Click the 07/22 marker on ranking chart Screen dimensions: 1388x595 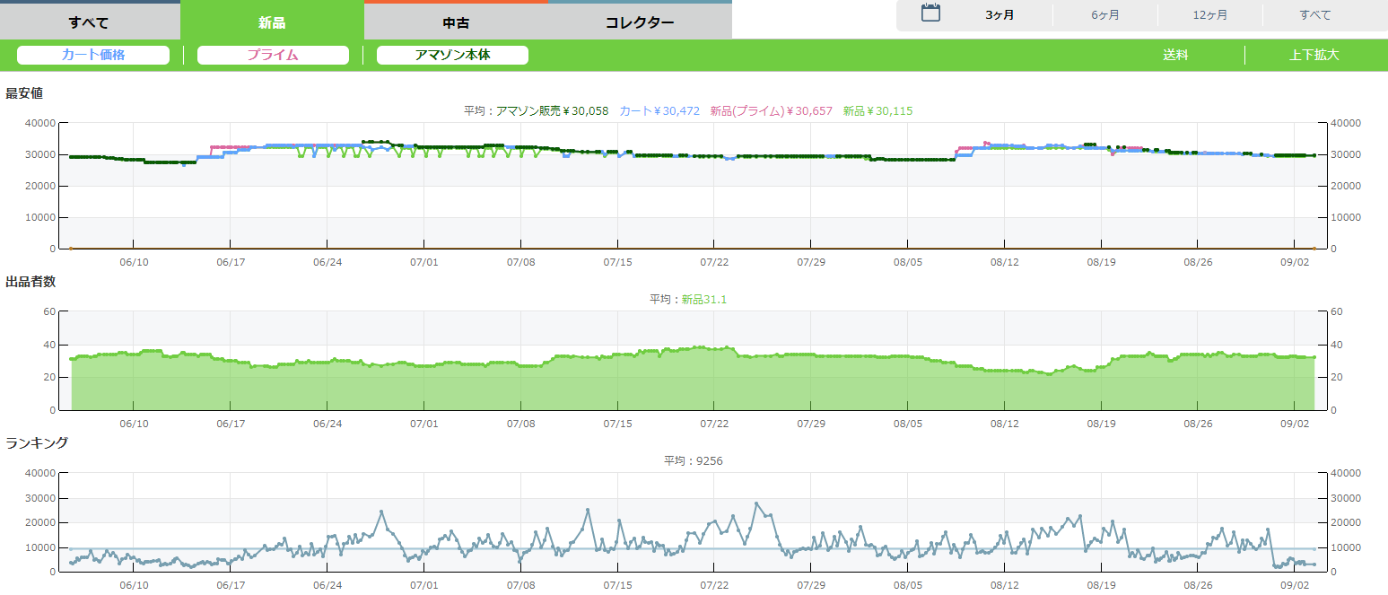point(714,585)
